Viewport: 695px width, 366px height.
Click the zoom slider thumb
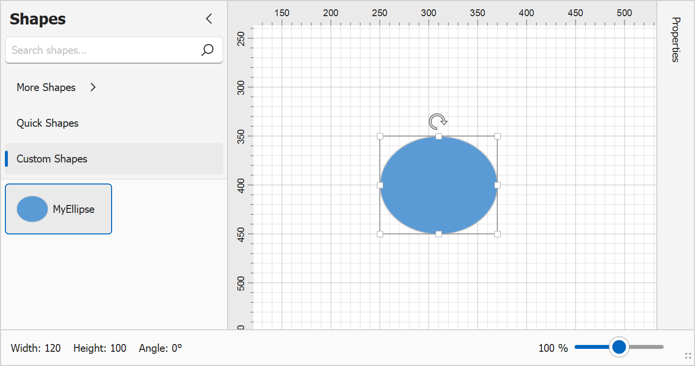click(619, 347)
